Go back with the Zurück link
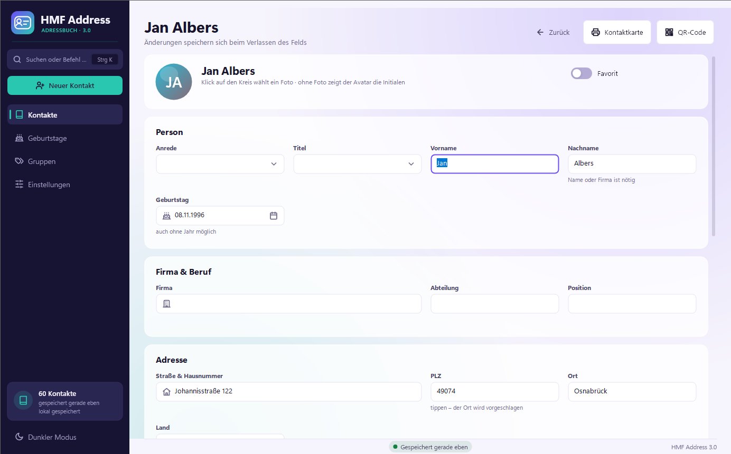Screen dimensions: 731x454 553,32
